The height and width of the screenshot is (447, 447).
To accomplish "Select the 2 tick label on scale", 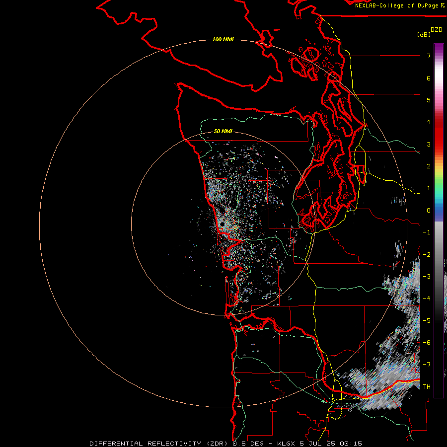I will (x=429, y=166).
